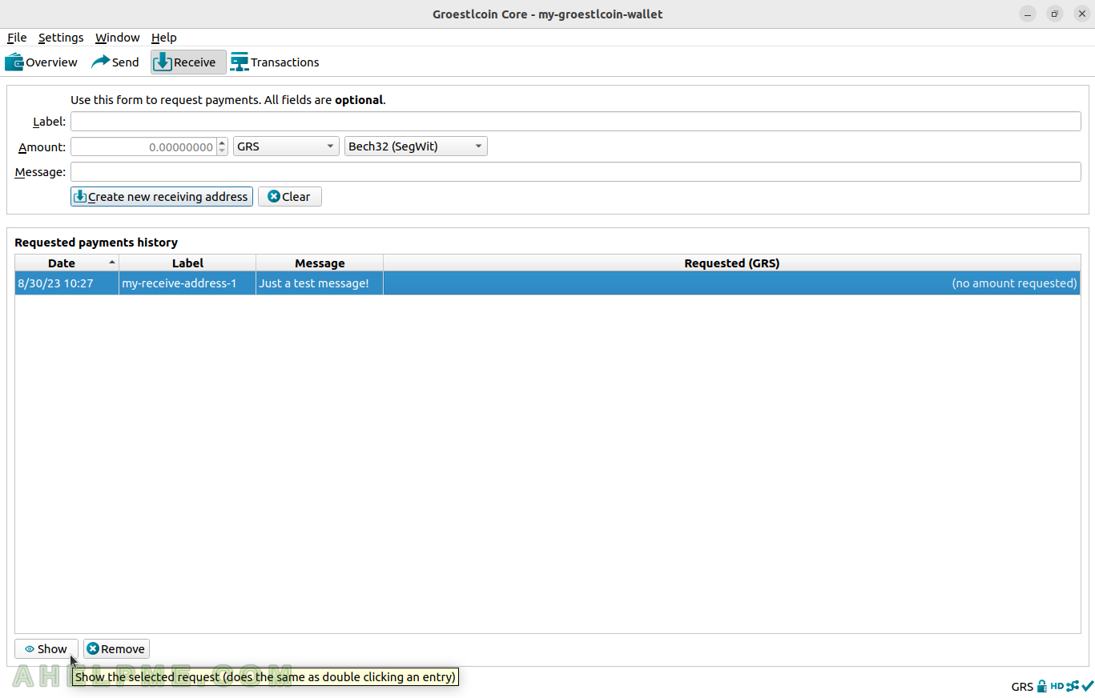Increase the amount with the up arrow

tap(222, 142)
